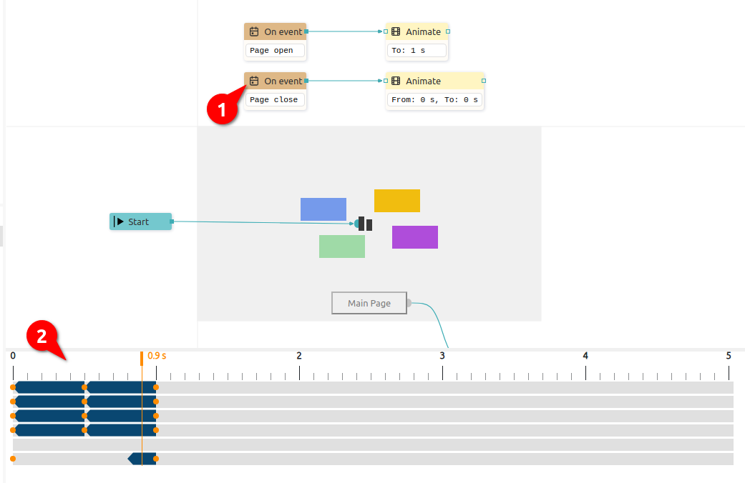Click the timeline ruler at mark 4
Viewport: 745px width, 483px height.
coord(585,356)
